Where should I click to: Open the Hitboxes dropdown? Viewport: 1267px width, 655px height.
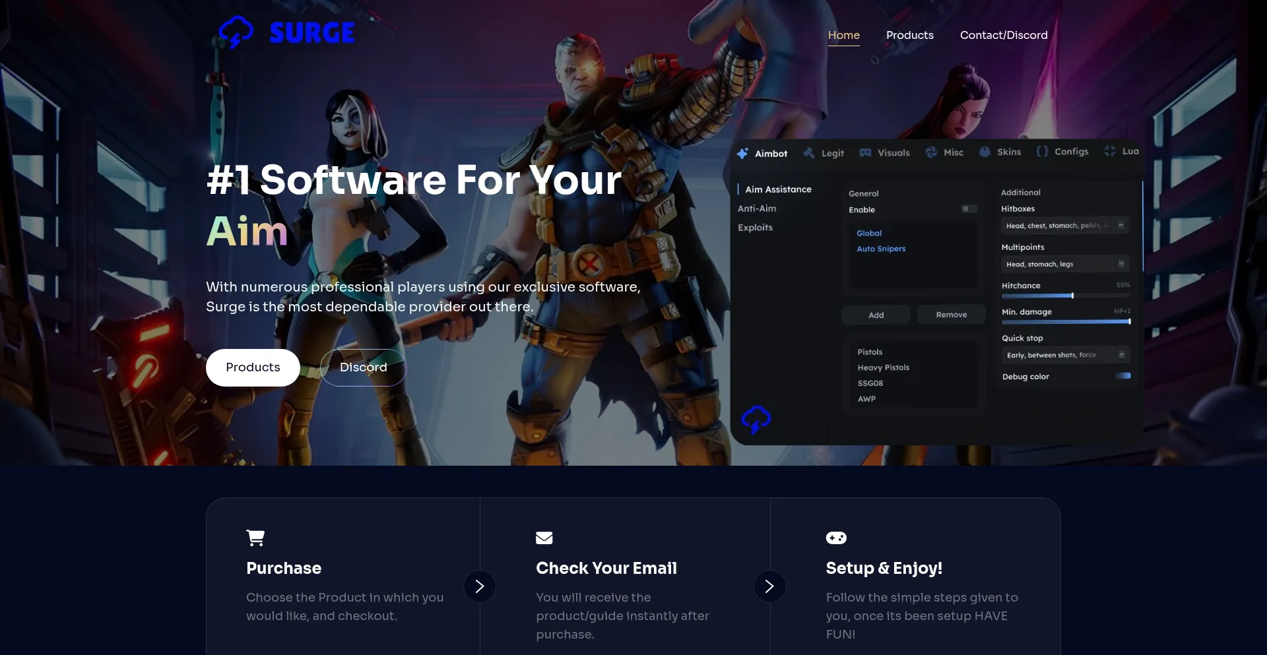pyautogui.click(x=1064, y=226)
